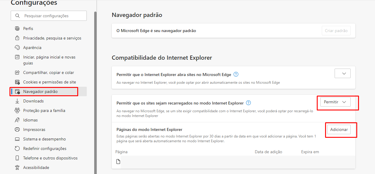The height and width of the screenshot is (174, 375).
Task: Click the Expira em column header
Action: pos(310,152)
